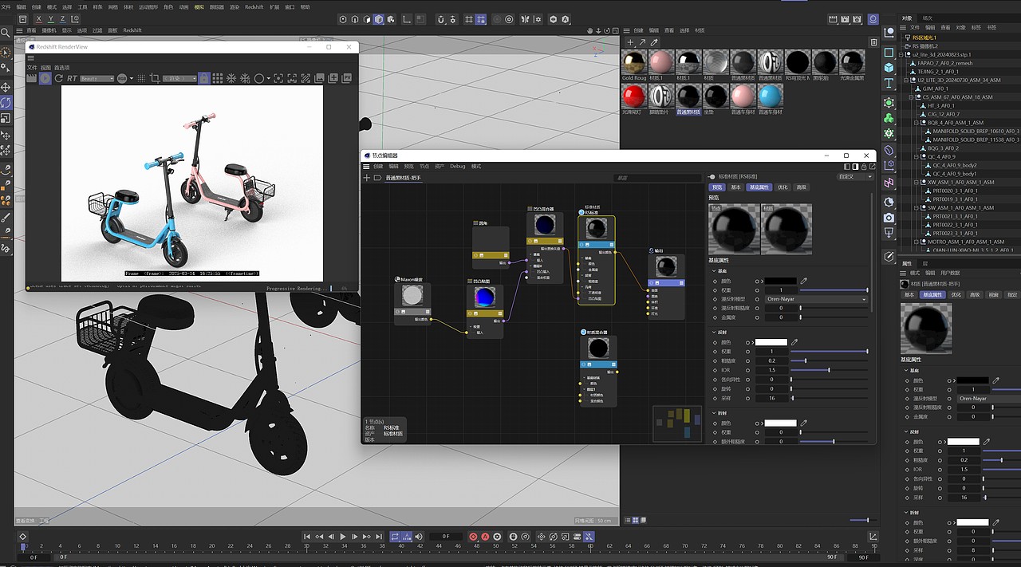Click the Render play button in RenderView

[x=45, y=78]
